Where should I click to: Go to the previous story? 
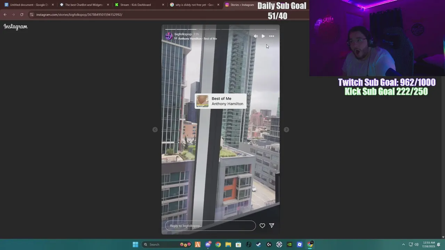click(155, 130)
